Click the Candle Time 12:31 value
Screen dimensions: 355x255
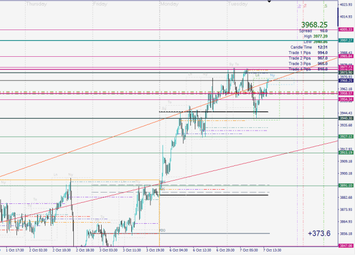(323, 47)
